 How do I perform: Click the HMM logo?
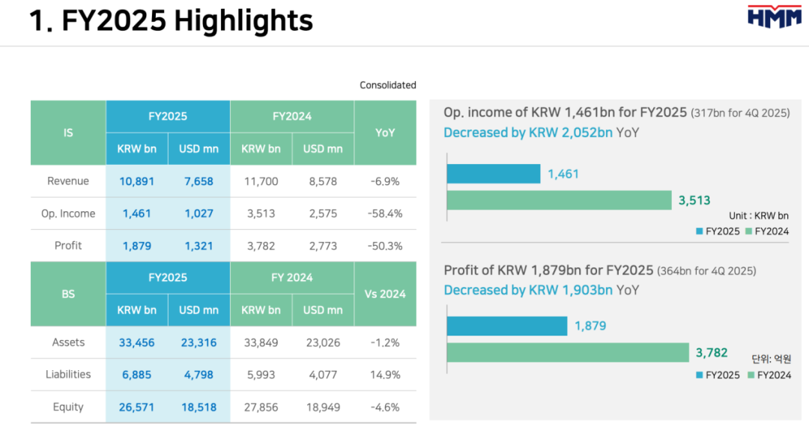coord(774,16)
